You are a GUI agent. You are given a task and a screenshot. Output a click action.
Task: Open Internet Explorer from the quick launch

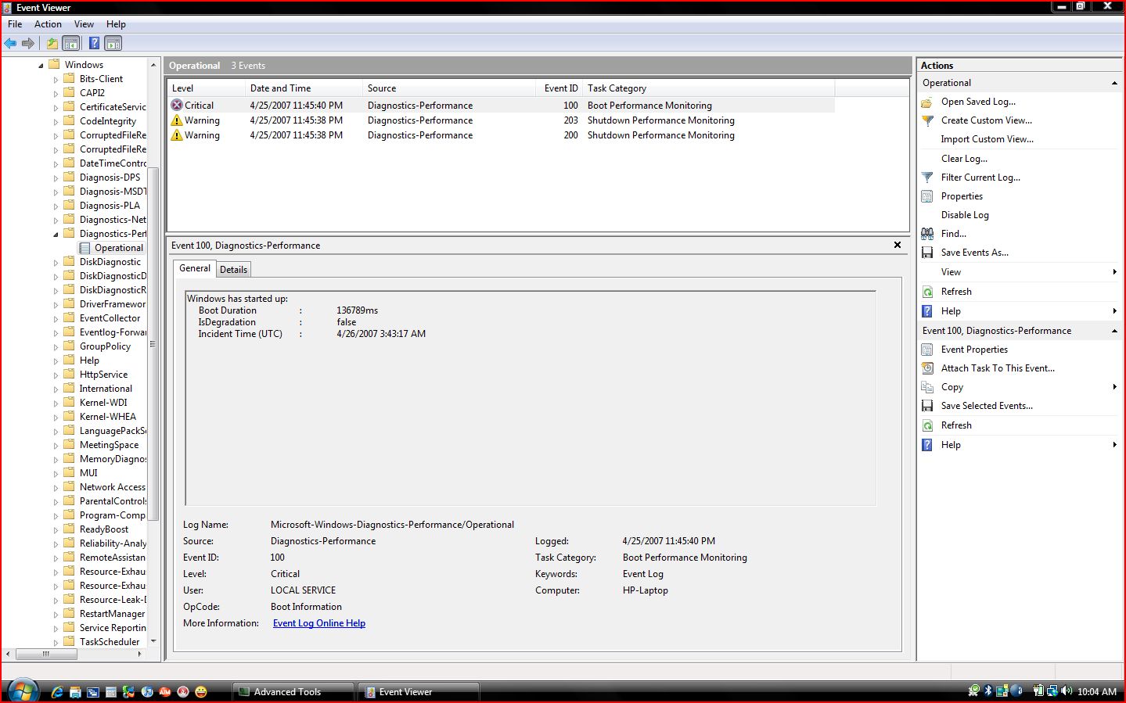coord(57,692)
